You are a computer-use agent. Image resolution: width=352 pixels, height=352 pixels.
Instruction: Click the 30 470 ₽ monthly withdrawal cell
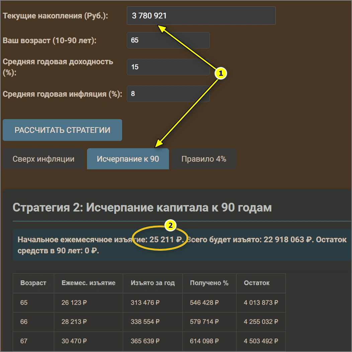[88, 341]
